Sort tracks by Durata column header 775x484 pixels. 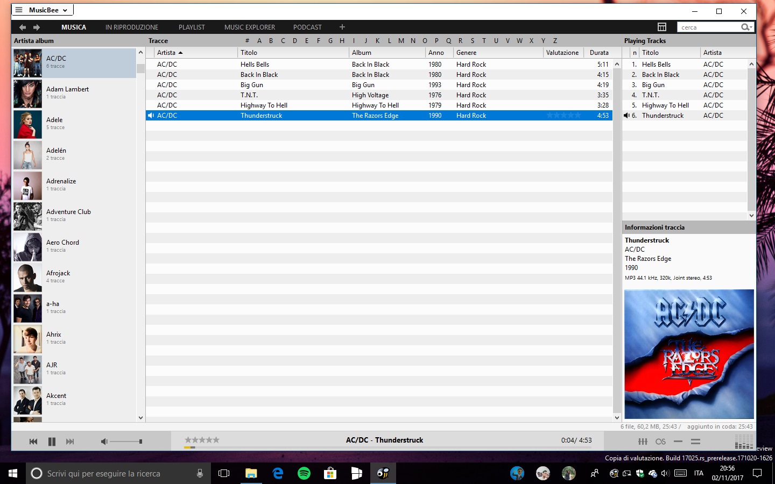(x=598, y=53)
